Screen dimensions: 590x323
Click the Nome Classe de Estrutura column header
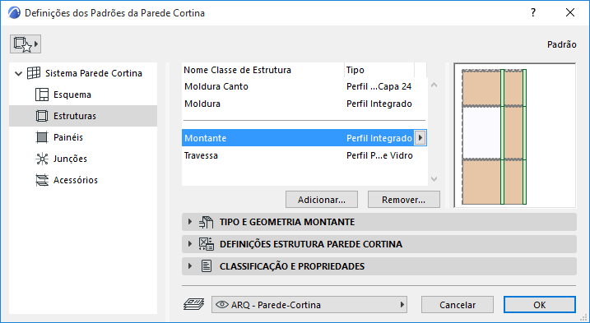(x=263, y=70)
